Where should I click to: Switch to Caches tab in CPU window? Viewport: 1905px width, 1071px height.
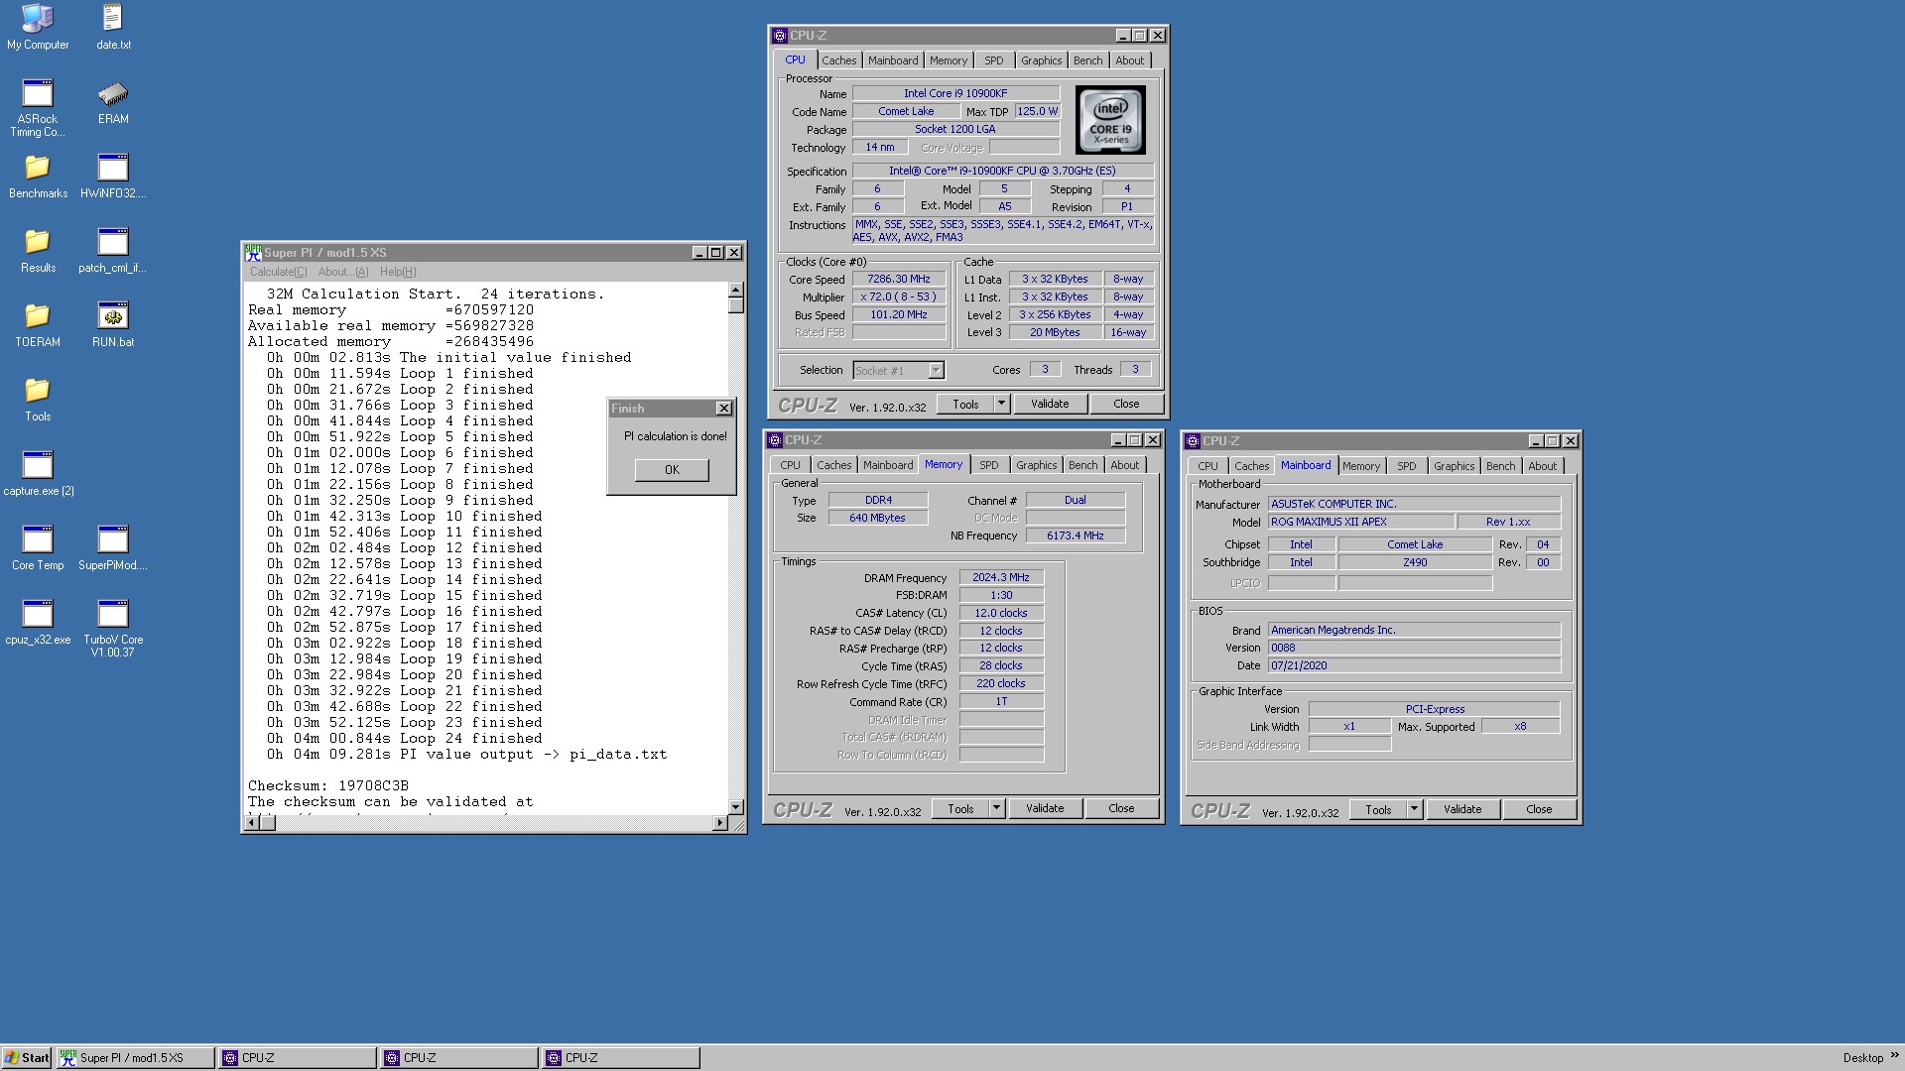coord(838,60)
